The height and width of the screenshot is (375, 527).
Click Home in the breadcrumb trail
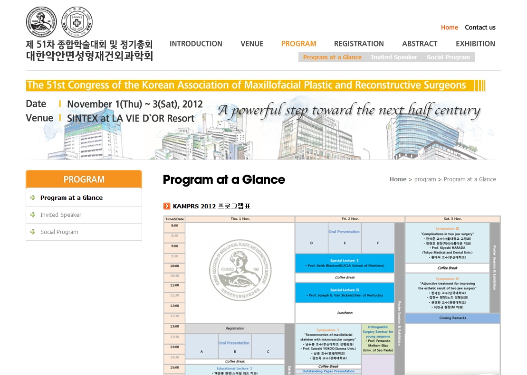(398, 179)
